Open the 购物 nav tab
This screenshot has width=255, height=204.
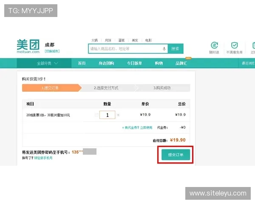(159, 63)
